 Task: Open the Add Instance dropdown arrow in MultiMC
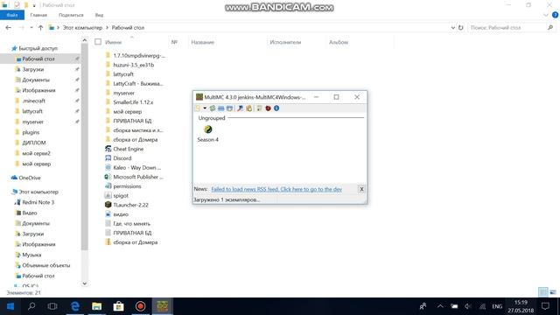[x=205, y=108]
